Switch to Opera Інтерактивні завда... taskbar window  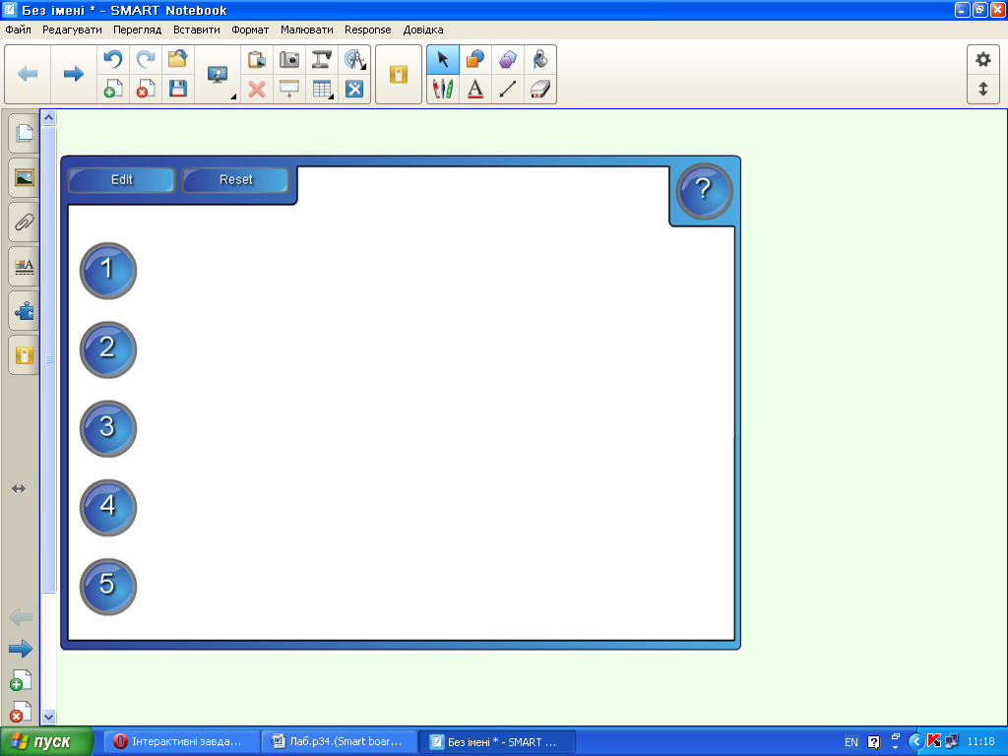pyautogui.click(x=181, y=742)
